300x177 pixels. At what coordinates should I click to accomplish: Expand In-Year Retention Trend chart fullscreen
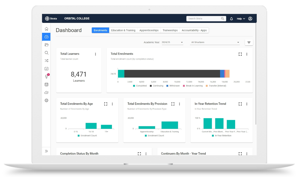point(240,104)
